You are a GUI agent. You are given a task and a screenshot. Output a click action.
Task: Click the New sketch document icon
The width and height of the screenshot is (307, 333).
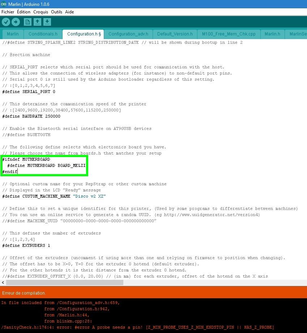(x=27, y=22)
